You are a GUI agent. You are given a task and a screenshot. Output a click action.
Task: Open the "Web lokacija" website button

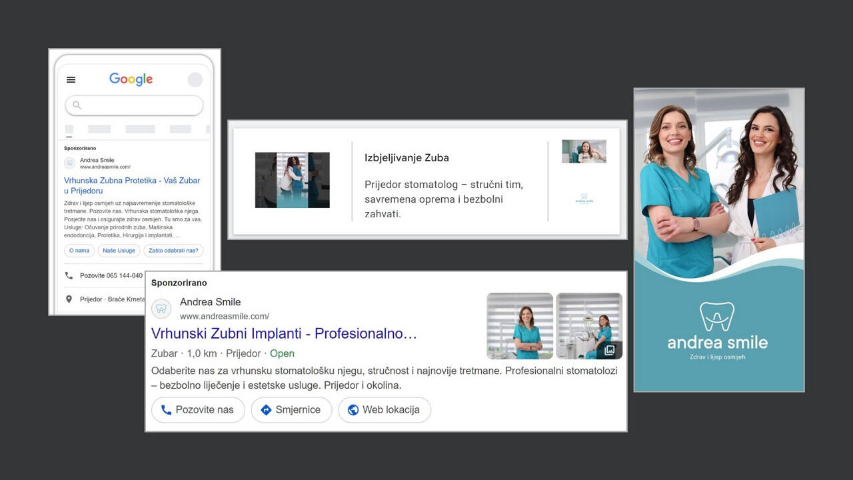point(384,410)
